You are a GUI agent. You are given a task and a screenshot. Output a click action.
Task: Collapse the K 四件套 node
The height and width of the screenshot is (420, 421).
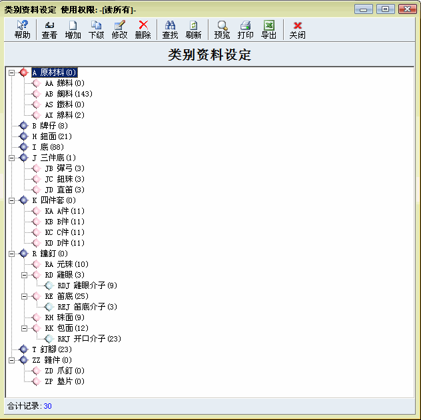(11, 200)
